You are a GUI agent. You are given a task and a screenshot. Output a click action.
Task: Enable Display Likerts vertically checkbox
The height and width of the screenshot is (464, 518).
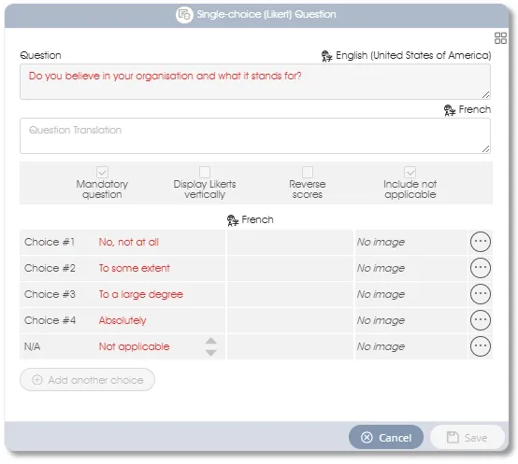[205, 172]
